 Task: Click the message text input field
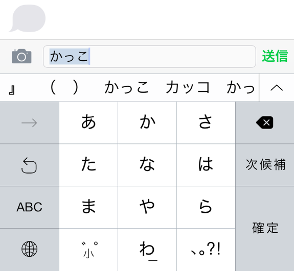point(149,57)
